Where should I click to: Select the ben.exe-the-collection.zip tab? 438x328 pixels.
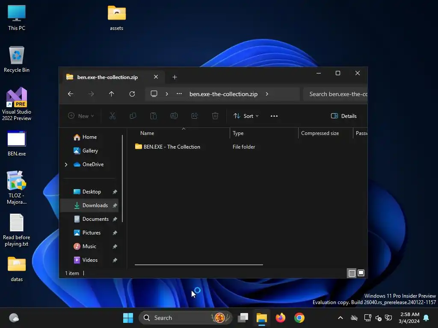click(107, 77)
